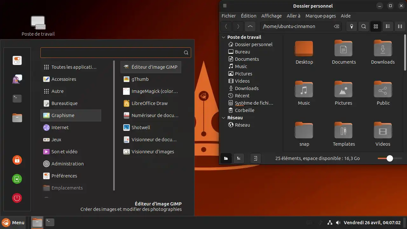Switch to icon view
Viewport: 407px width, 229px height.
[x=376, y=26]
